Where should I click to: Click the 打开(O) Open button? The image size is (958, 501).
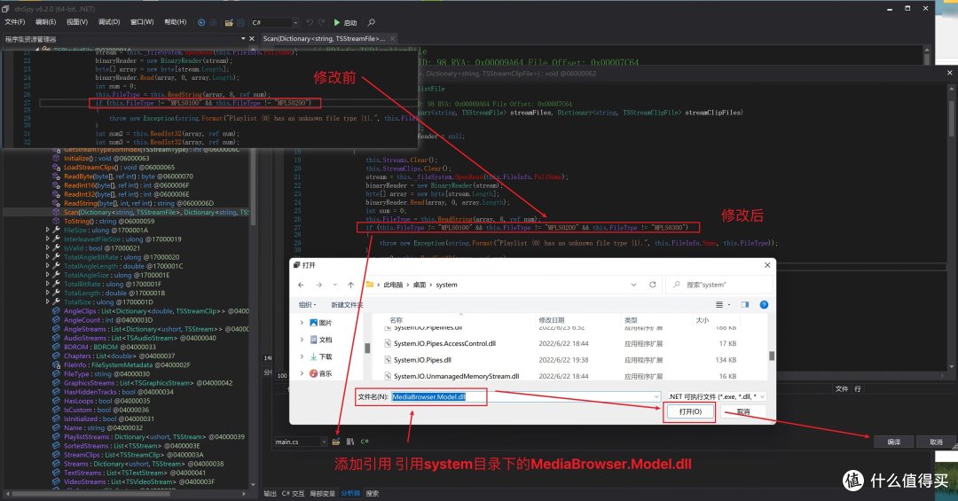coord(690,411)
